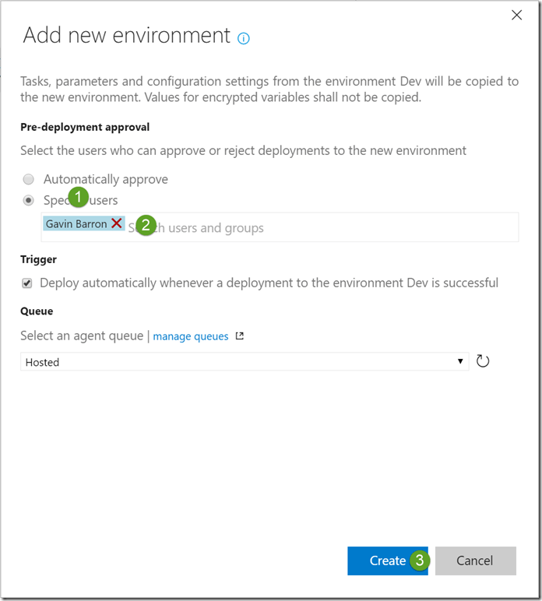
Task: Select the Automatically approve radio button
Action: point(29,179)
